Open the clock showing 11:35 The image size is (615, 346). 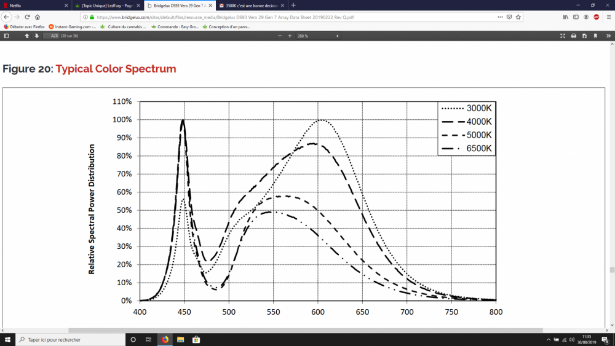coord(586,339)
